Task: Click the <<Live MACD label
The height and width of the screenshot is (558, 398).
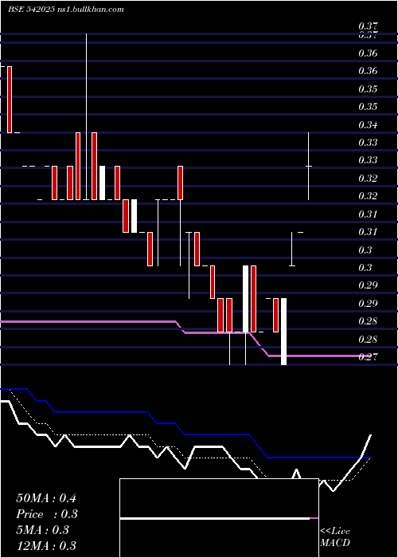Action: [x=335, y=537]
